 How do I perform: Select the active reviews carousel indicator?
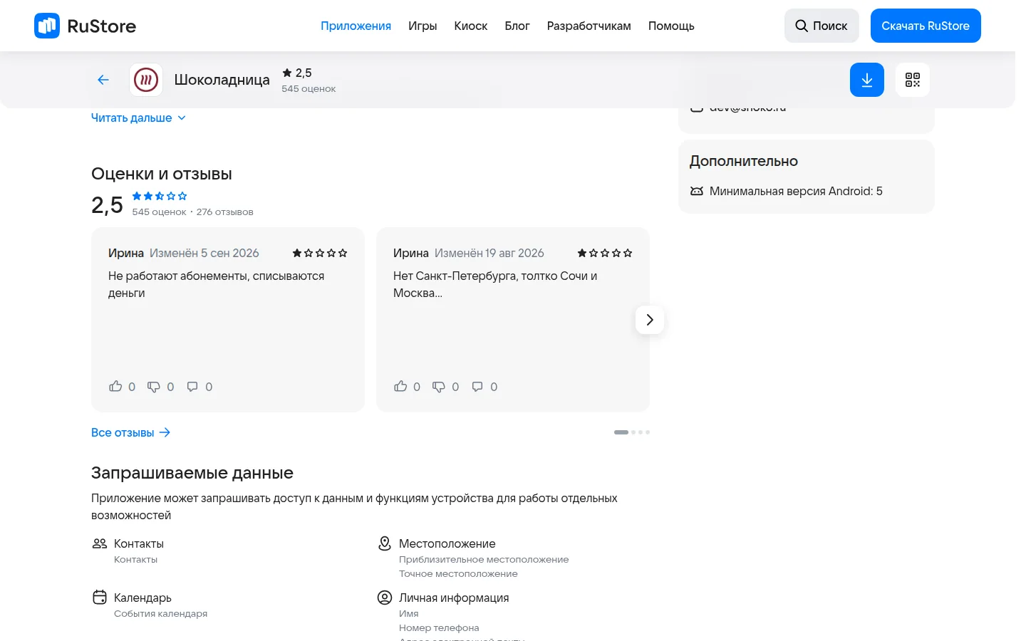(x=621, y=432)
